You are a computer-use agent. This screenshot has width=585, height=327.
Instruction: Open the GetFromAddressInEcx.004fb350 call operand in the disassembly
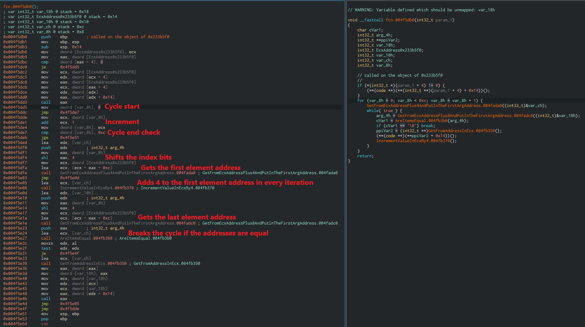tap(93, 263)
